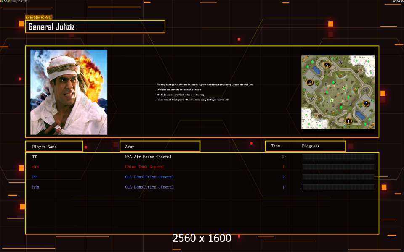Image resolution: width=404 pixels, height=252 pixels.
Task: Click the Player Name column header
Action: tap(54, 147)
